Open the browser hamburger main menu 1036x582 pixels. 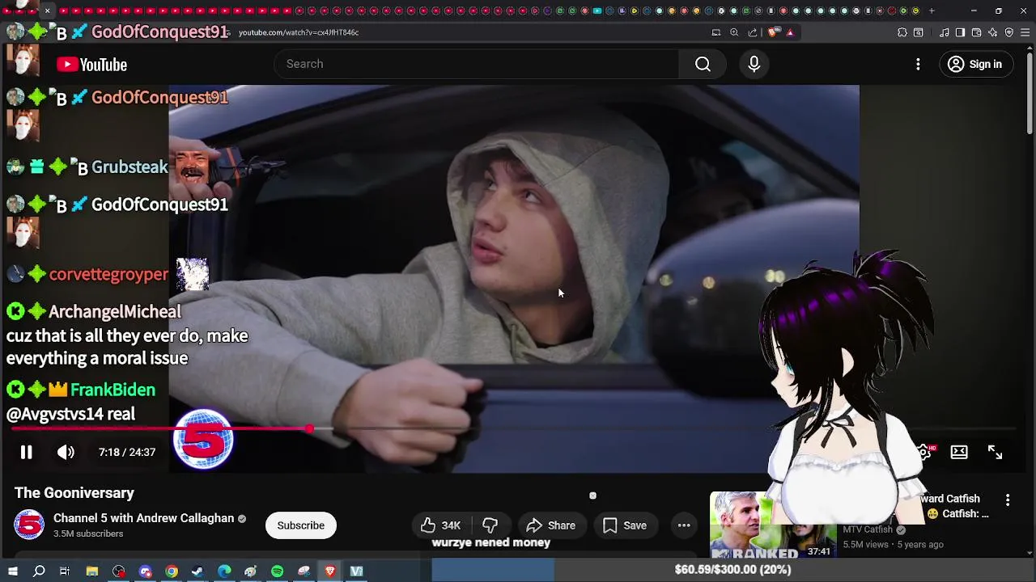[x=1025, y=32]
